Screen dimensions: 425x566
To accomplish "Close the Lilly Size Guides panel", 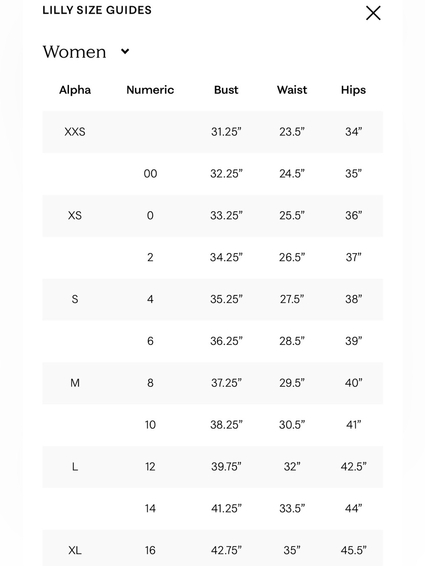I will (x=373, y=13).
